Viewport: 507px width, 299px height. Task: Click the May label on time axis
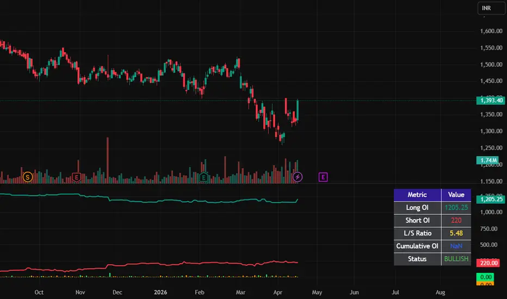(x=317, y=292)
